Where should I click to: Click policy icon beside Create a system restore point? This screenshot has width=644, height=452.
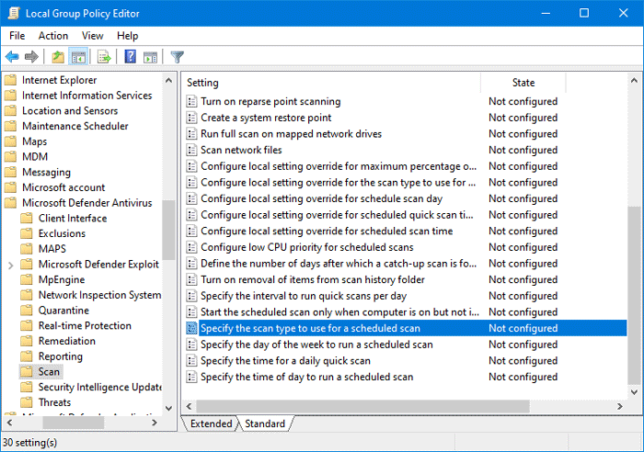[x=191, y=118]
